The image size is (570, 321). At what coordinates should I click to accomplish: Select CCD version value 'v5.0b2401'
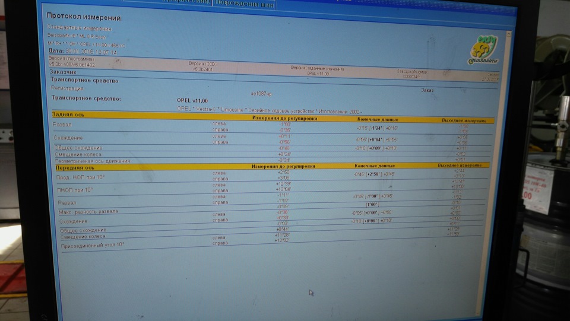(x=202, y=69)
